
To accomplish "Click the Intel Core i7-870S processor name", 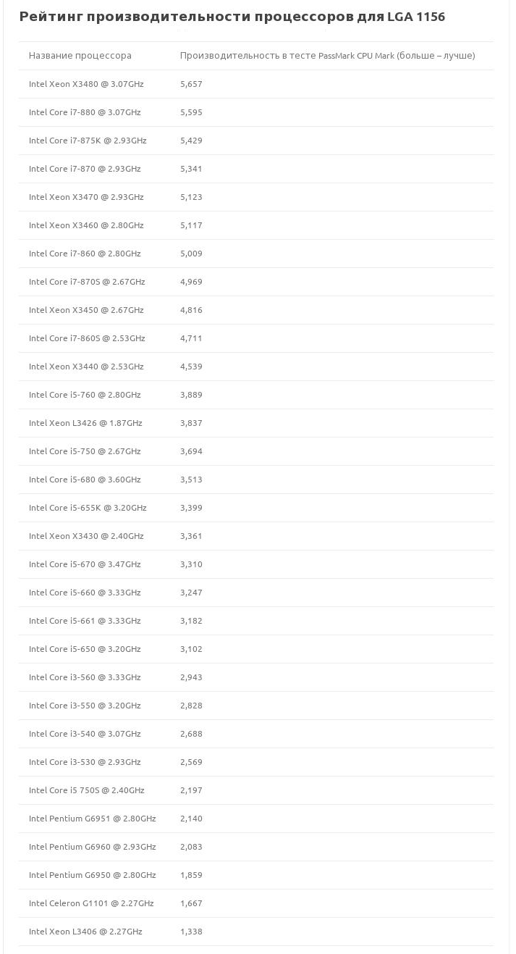I will [x=87, y=282].
